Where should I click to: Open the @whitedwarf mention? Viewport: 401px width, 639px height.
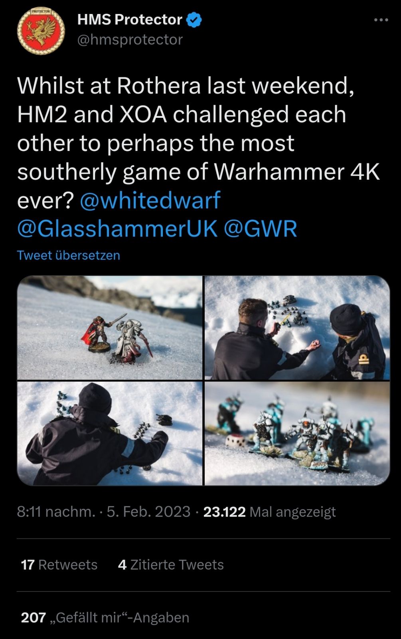coord(150,200)
